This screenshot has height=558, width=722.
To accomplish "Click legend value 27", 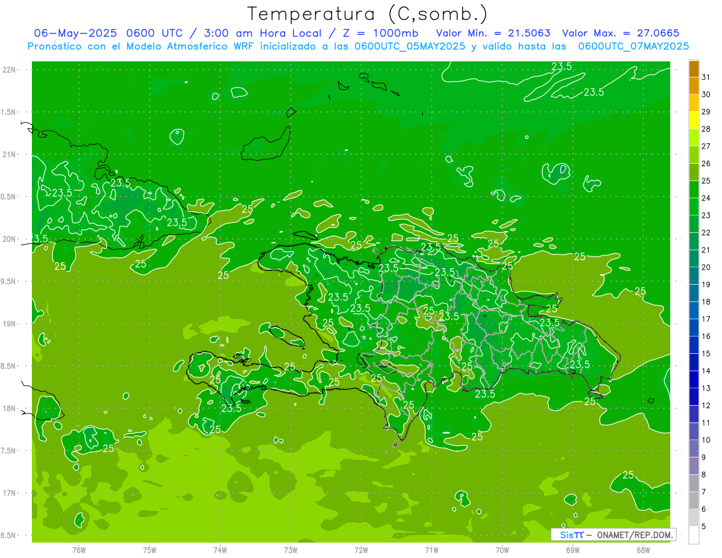I will (x=706, y=146).
